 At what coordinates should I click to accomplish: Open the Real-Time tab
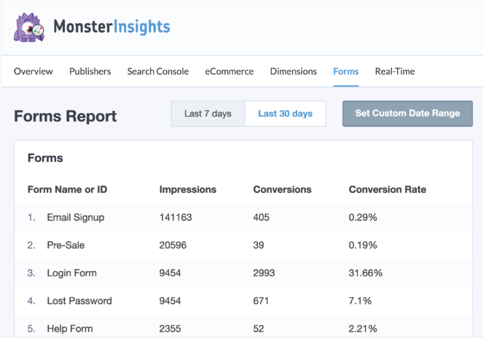395,71
